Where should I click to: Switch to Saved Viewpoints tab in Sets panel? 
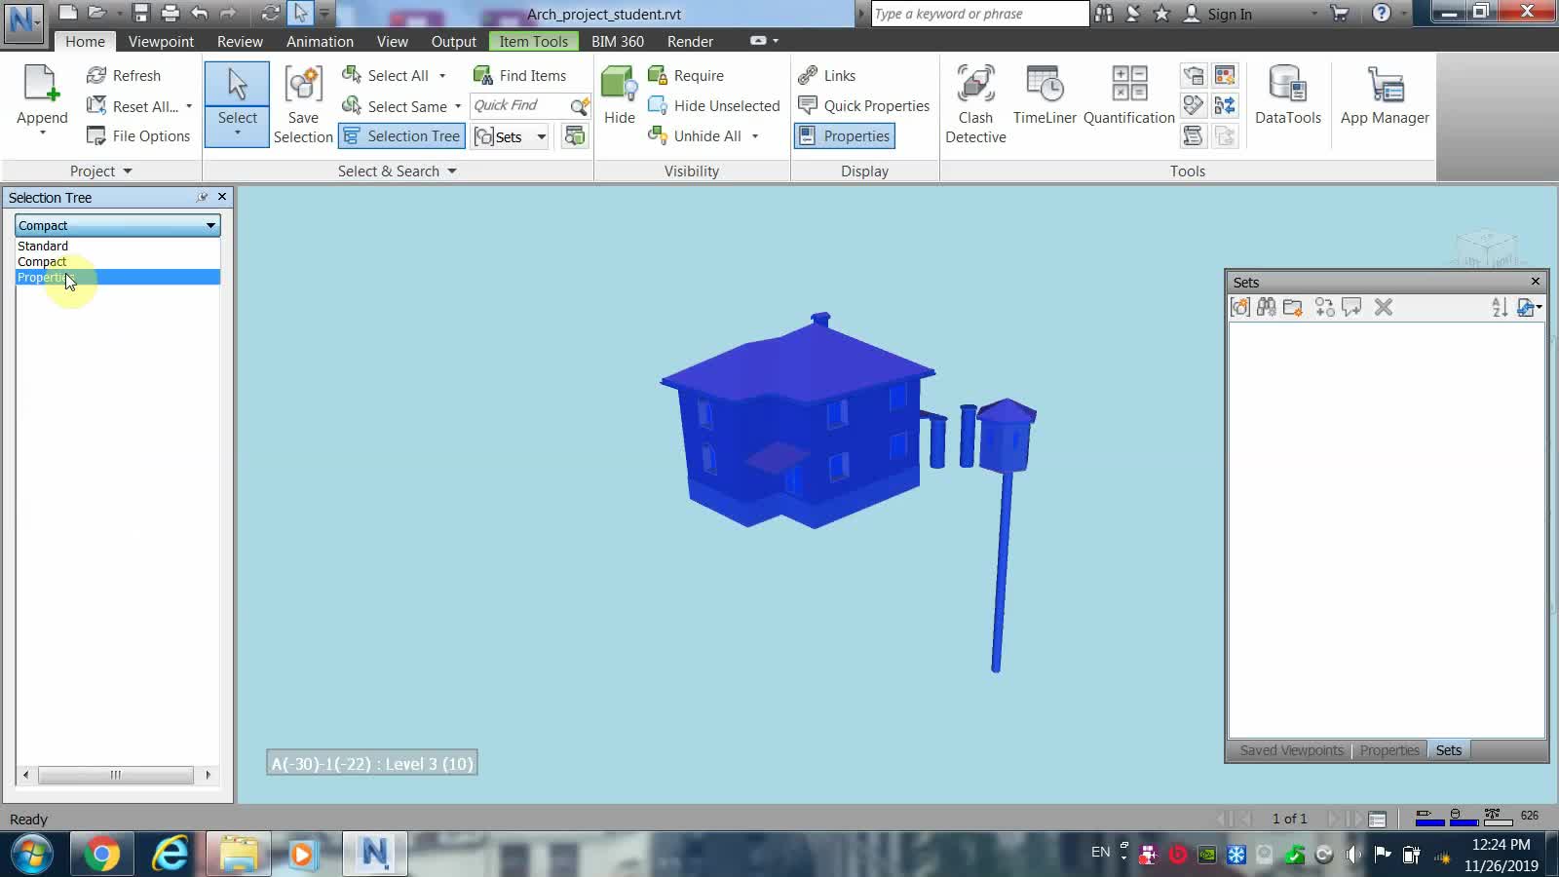pos(1291,750)
